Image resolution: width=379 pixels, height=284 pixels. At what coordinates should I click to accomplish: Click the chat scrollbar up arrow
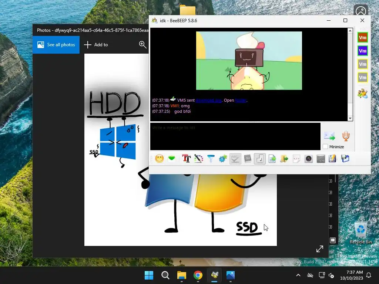point(350,31)
